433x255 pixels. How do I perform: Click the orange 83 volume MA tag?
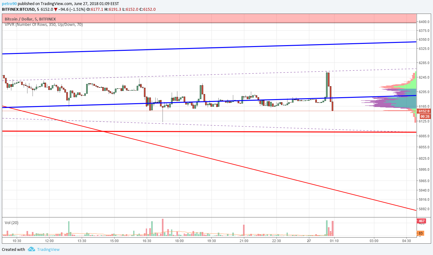tap(420, 234)
